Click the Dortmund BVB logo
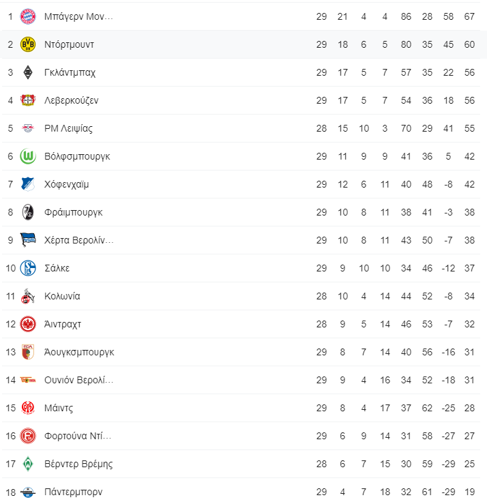The height and width of the screenshot is (502, 487). (x=28, y=44)
